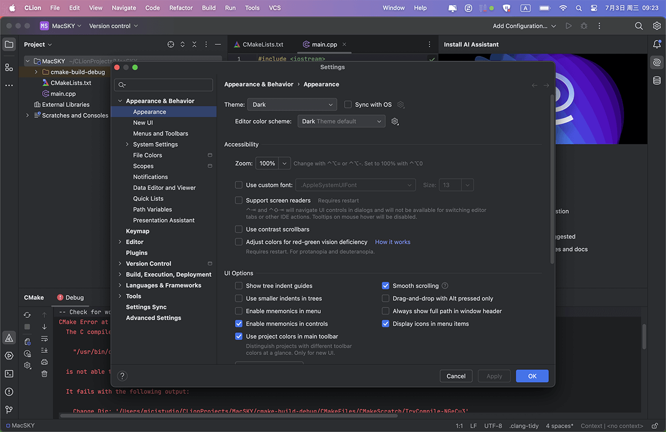This screenshot has width=666, height=432.
Task: Click the trash icon to clear CMake output
Action: [x=44, y=374]
